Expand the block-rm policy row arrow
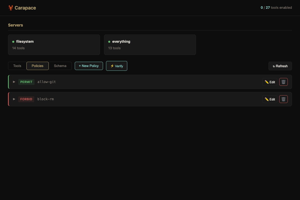The image size is (300, 200). tap(14, 99)
